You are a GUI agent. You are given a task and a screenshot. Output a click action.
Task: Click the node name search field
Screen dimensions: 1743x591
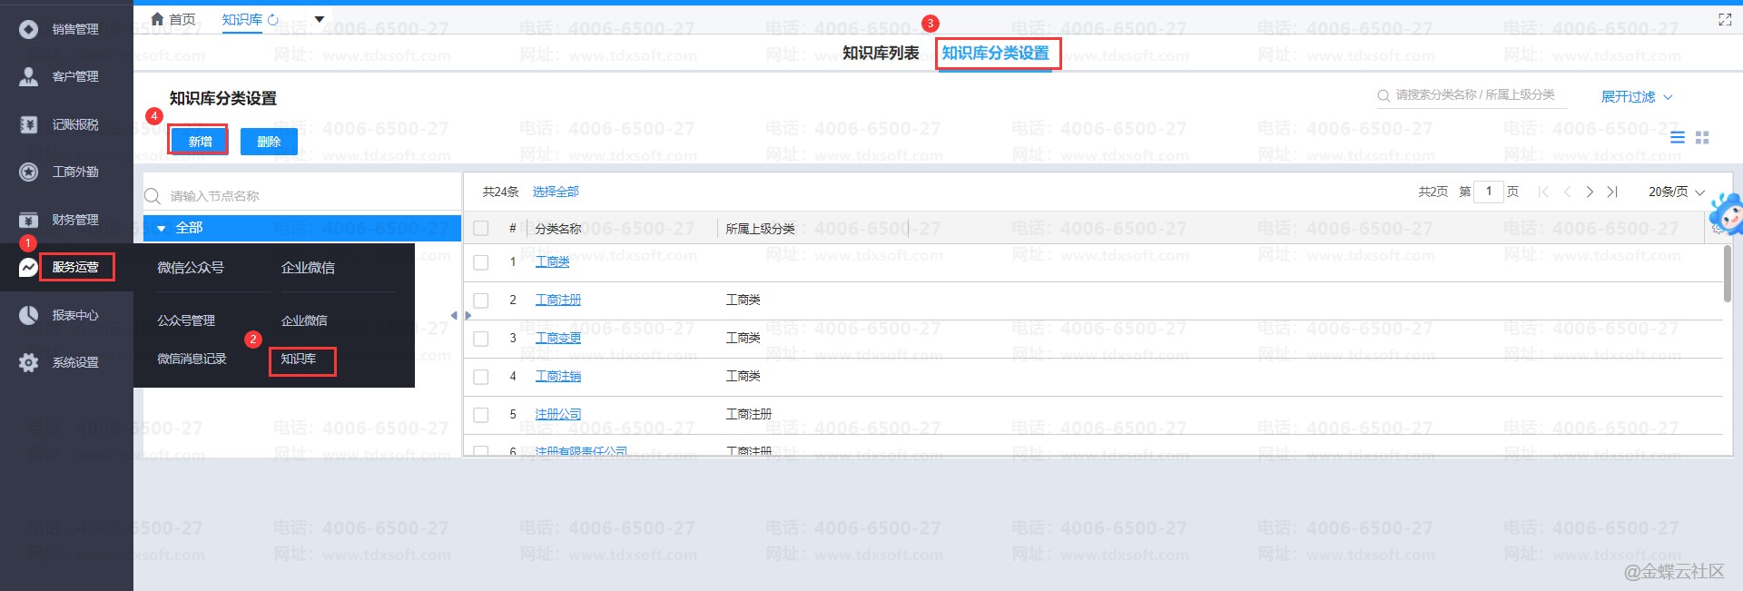click(x=309, y=196)
